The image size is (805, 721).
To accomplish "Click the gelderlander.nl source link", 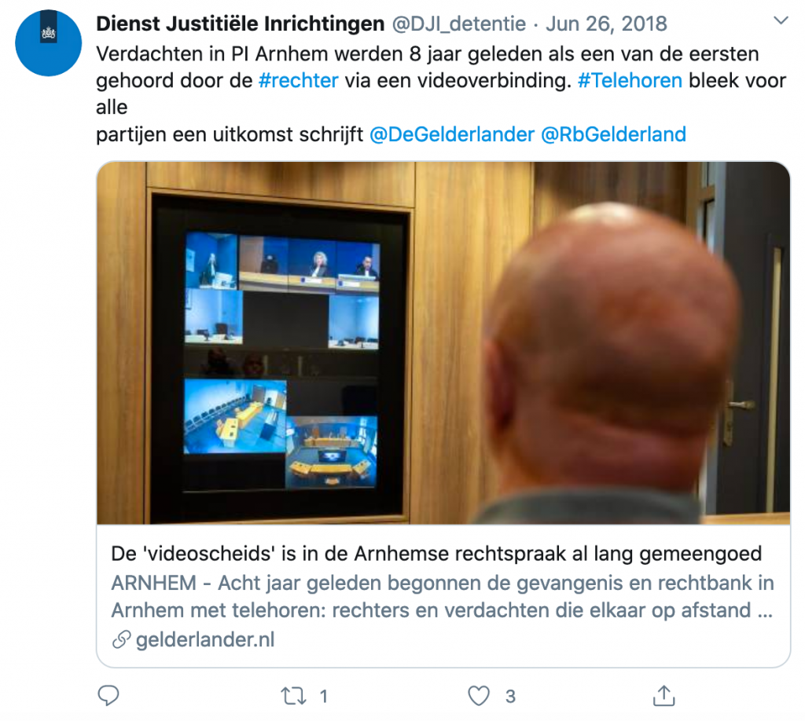I will pyautogui.click(x=205, y=639).
